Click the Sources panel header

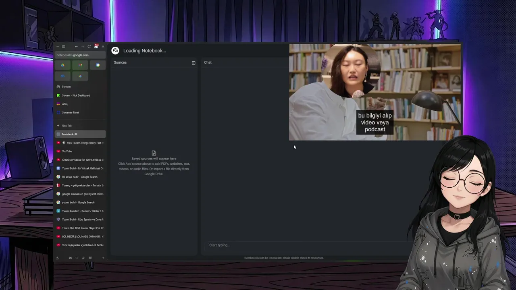point(120,62)
